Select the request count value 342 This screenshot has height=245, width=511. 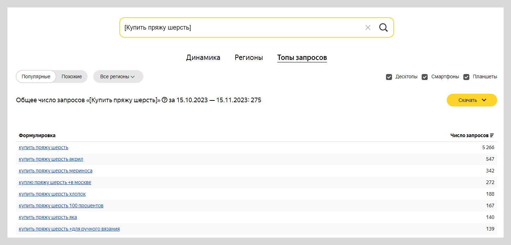pos(490,171)
